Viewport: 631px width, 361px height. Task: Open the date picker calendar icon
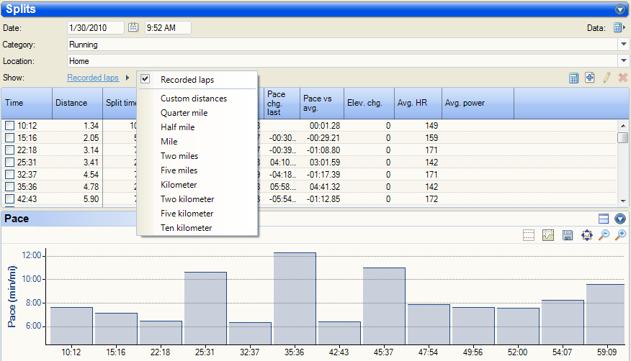(133, 27)
